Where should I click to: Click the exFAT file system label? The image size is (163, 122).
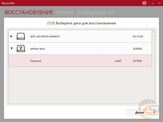tap(118, 61)
